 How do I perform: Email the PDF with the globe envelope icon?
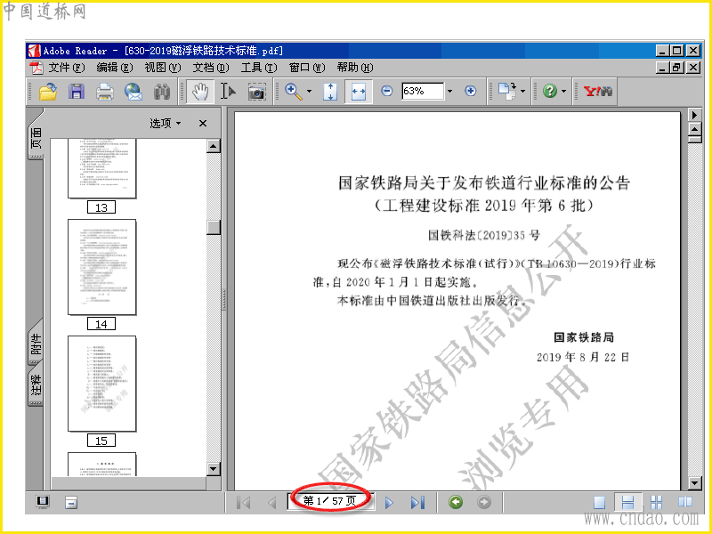point(133,92)
